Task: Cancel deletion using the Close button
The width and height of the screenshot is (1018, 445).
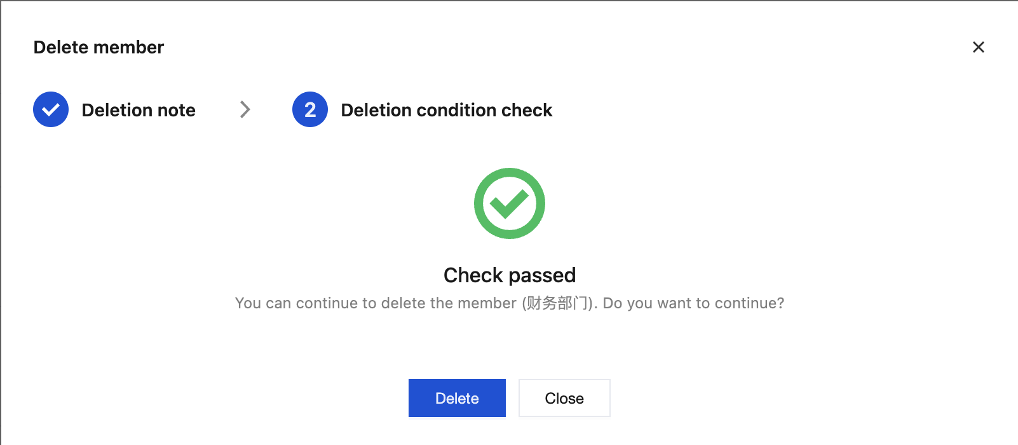Action: [564, 398]
